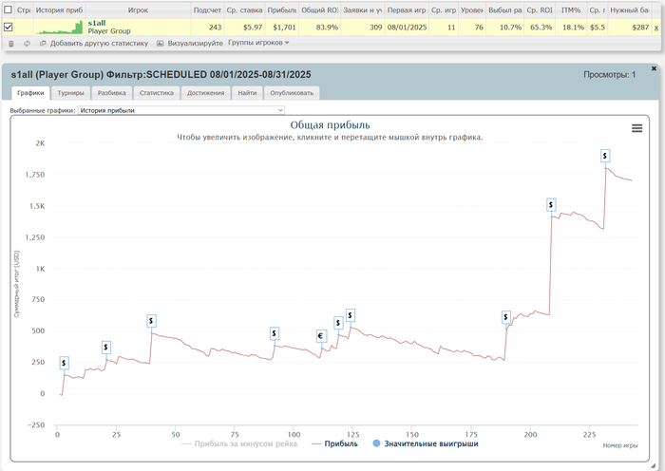
Task: Close the s1all player group panel
Action: coord(654,68)
